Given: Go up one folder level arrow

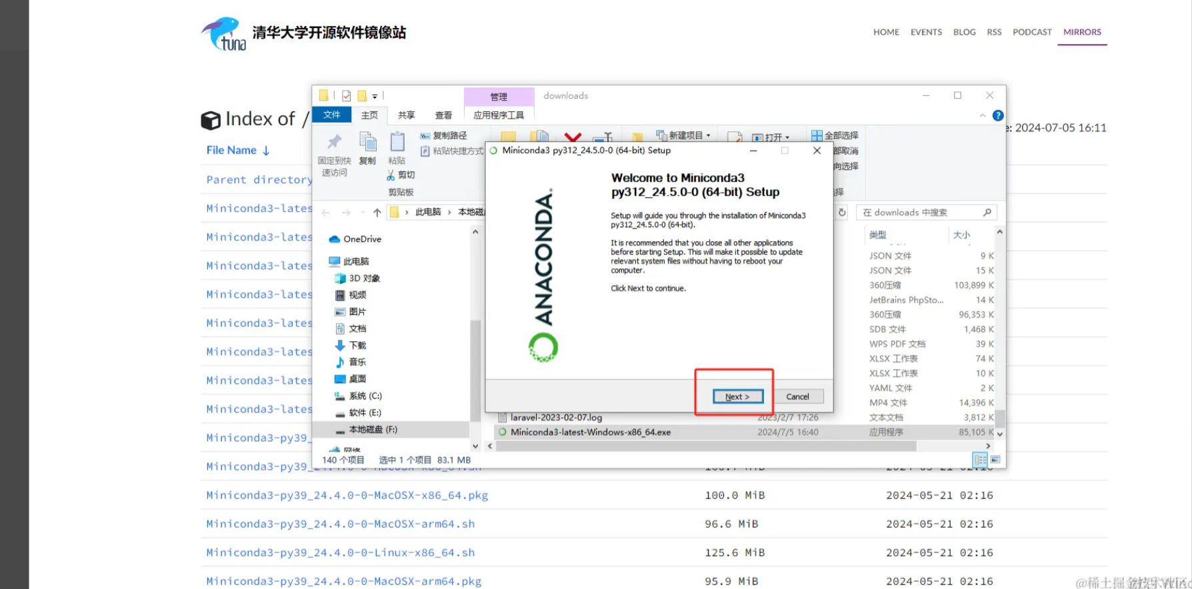Looking at the screenshot, I should (377, 213).
